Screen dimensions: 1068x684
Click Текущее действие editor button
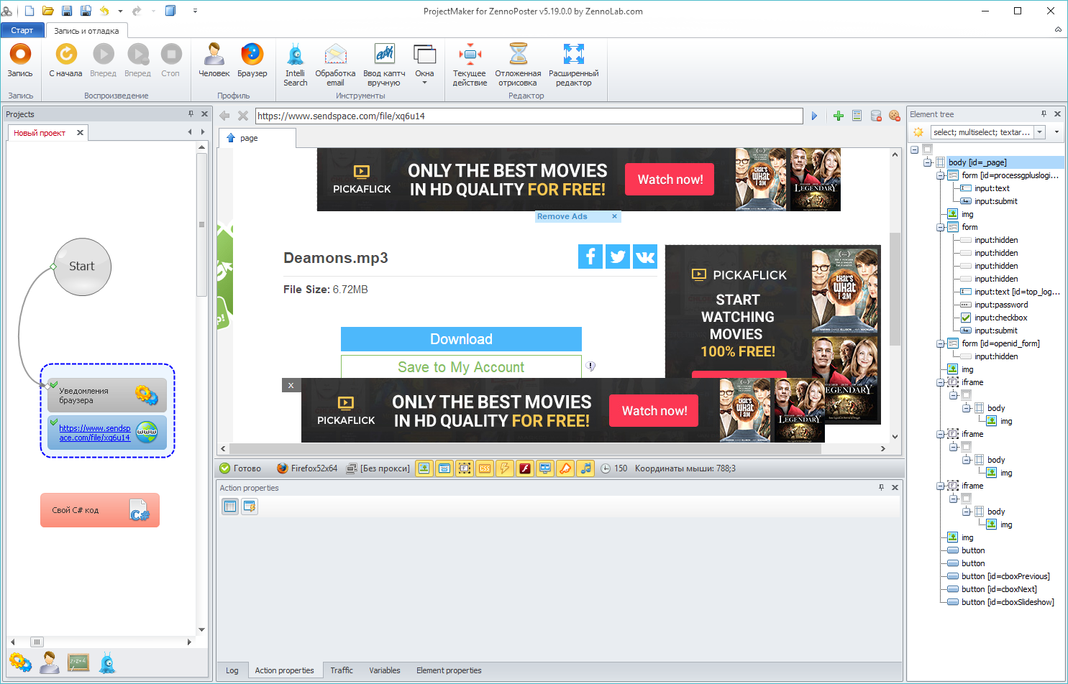pos(470,65)
